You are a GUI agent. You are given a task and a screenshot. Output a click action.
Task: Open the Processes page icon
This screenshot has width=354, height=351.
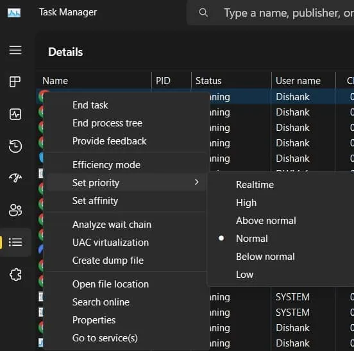point(15,81)
